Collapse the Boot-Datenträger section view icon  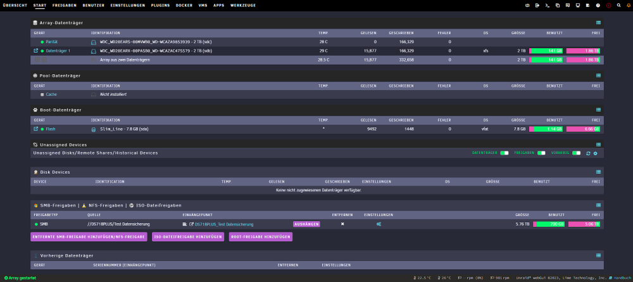[x=598, y=110]
